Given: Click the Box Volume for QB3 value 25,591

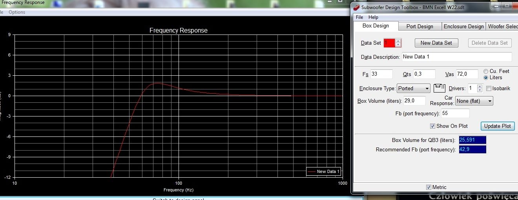Looking at the screenshot, I should [472, 140].
